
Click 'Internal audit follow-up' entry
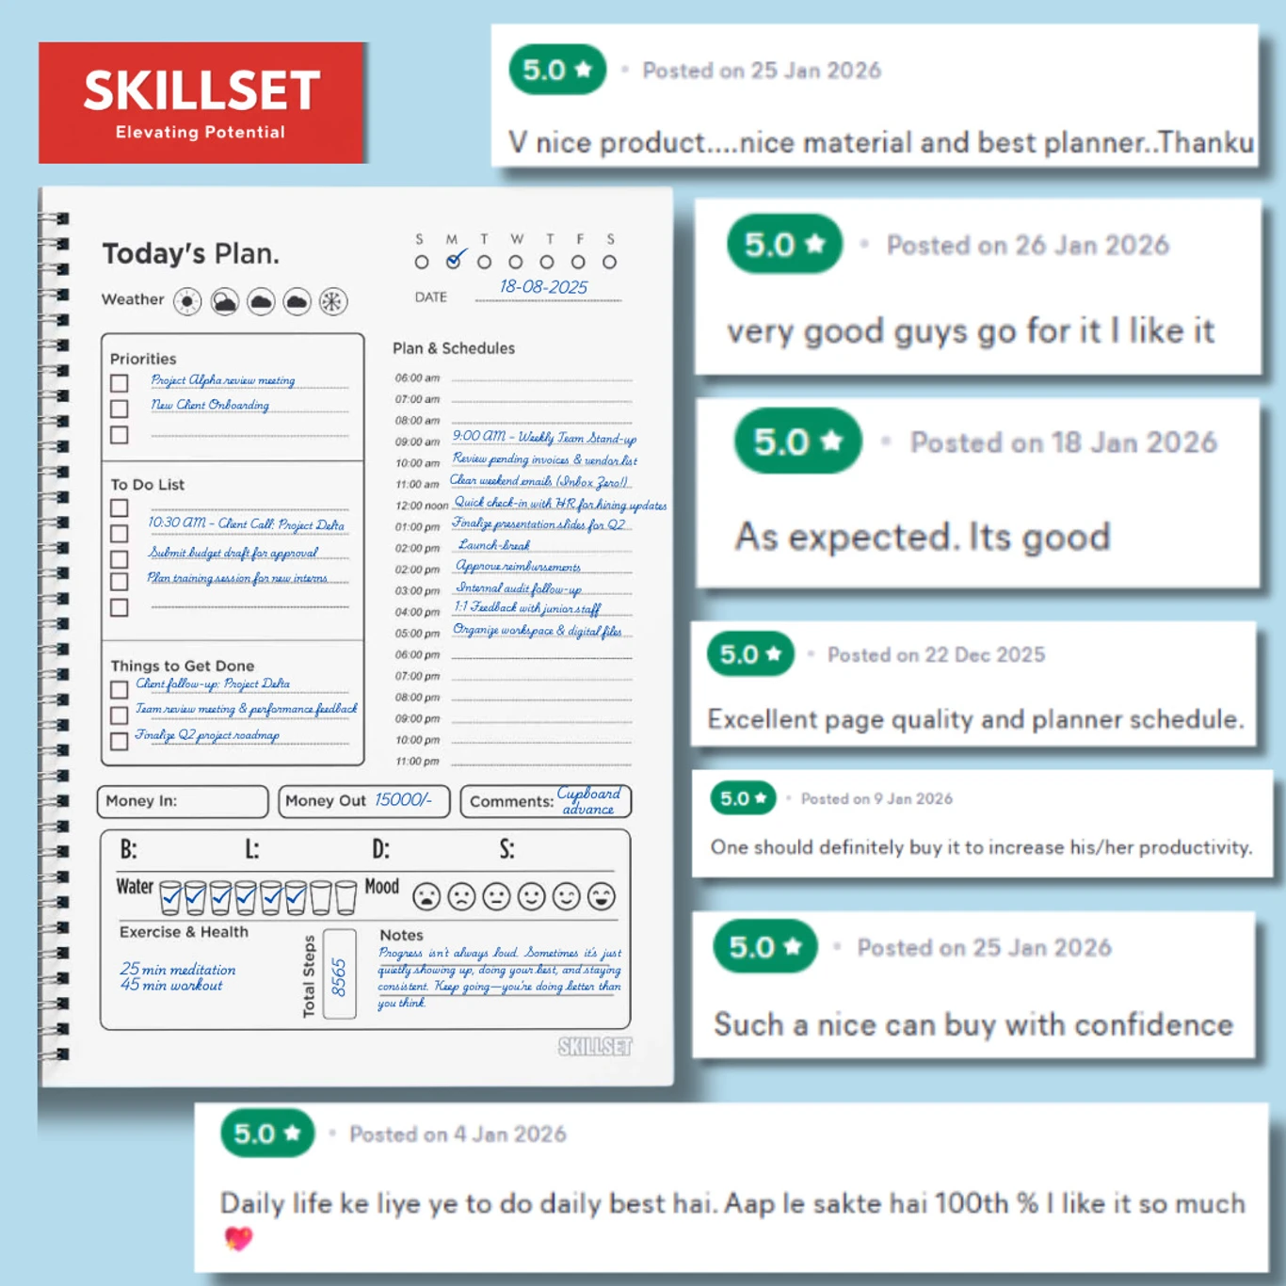coord(519,588)
